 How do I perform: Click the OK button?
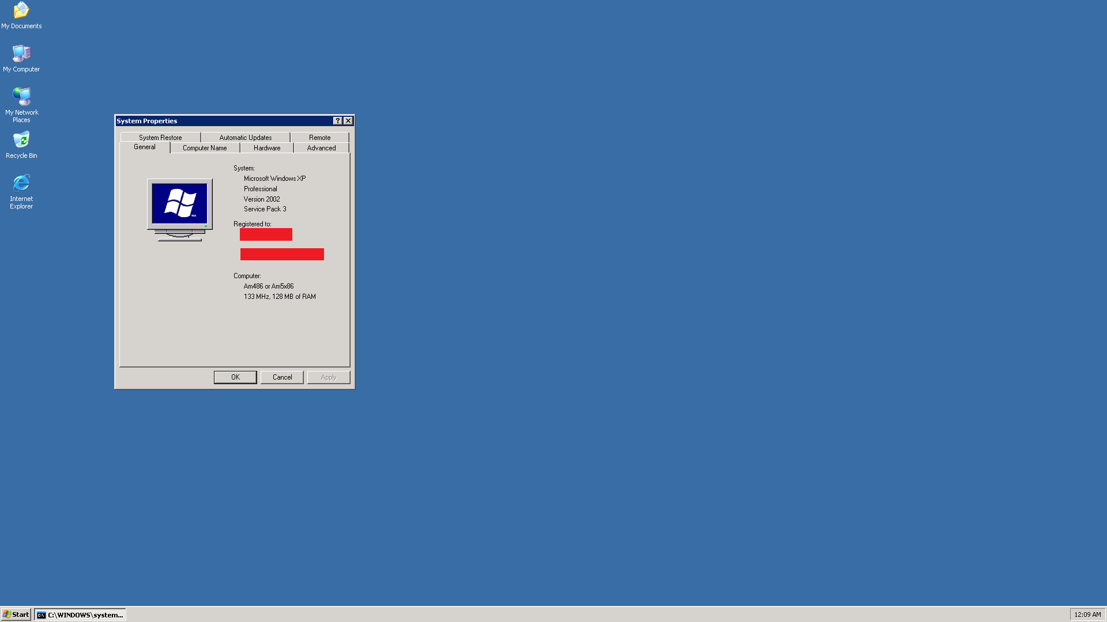235,377
